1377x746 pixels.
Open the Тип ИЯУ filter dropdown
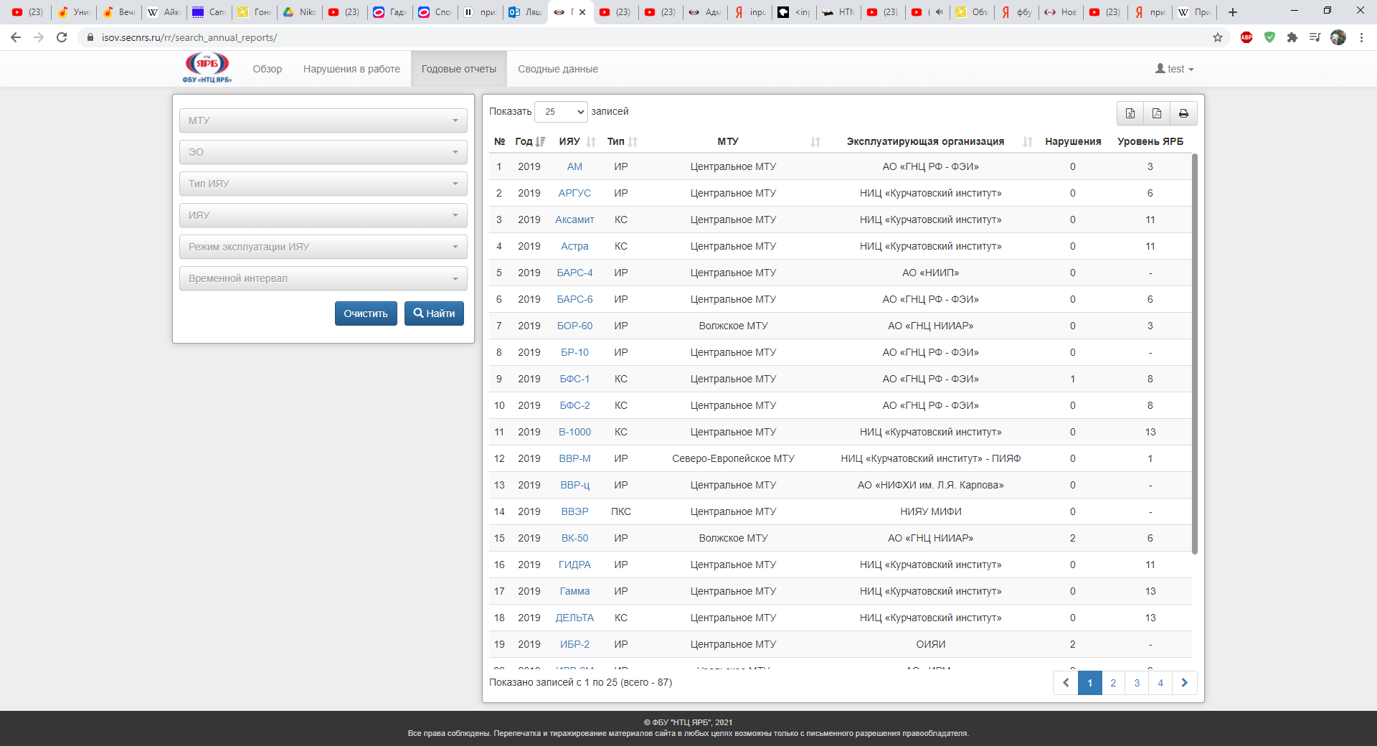(323, 184)
